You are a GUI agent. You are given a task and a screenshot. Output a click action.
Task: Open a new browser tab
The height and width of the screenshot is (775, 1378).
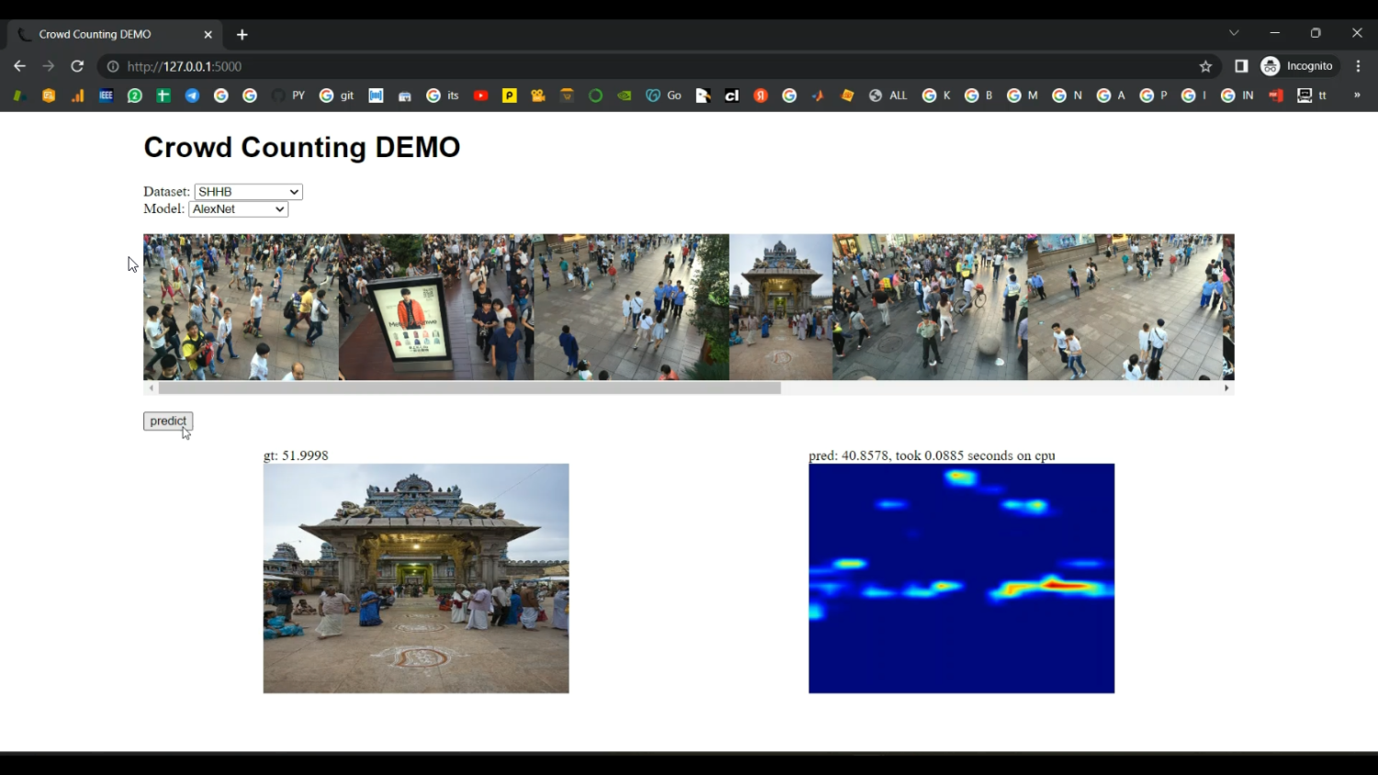tap(243, 35)
